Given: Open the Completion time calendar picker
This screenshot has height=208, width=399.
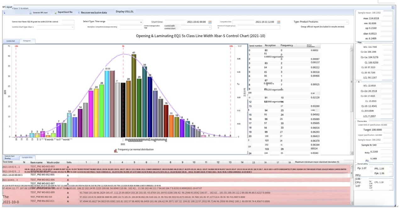Looking at the screenshot, I should (278, 22).
